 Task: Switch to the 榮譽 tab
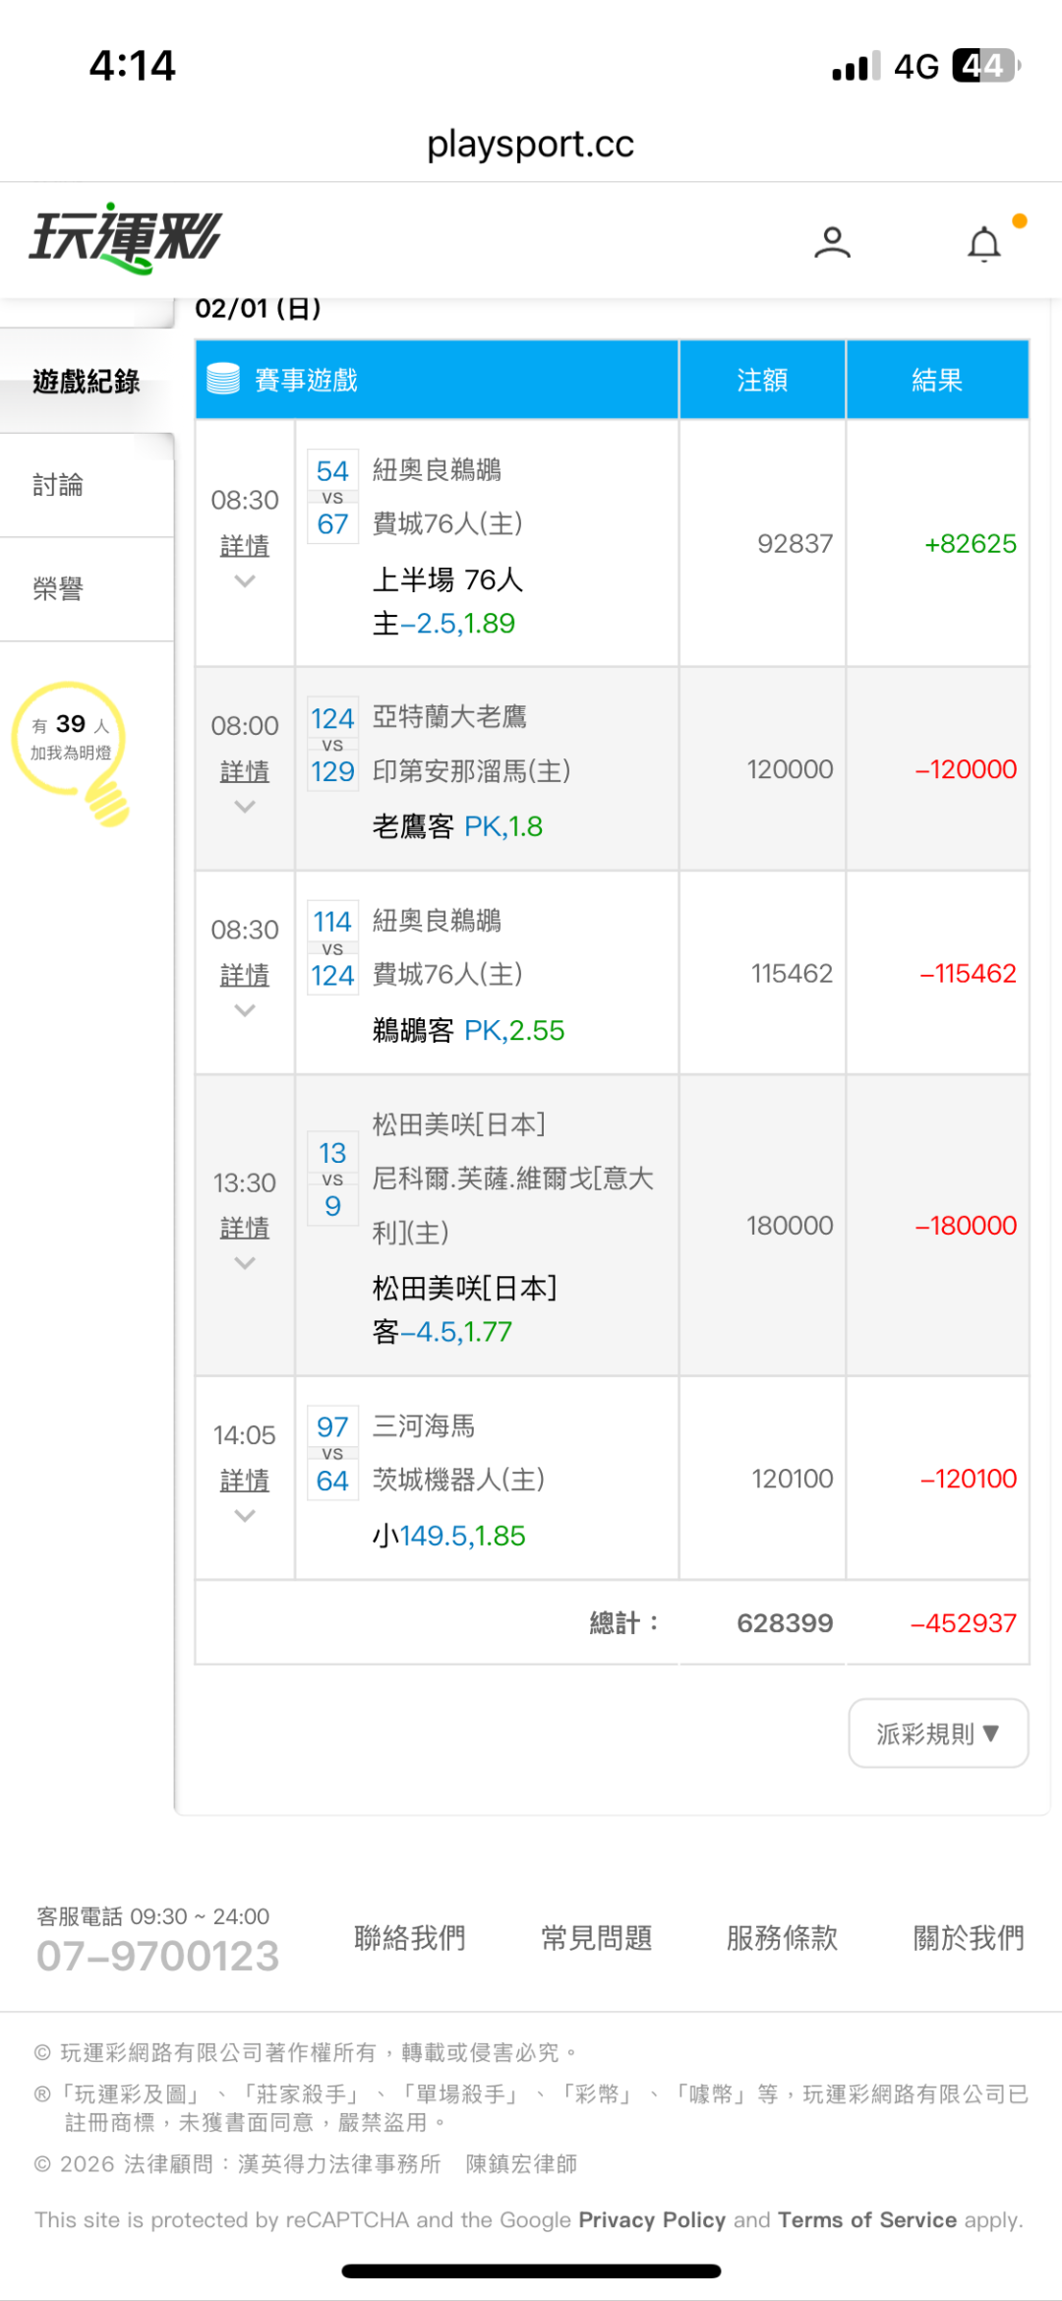pyautogui.click(x=59, y=589)
